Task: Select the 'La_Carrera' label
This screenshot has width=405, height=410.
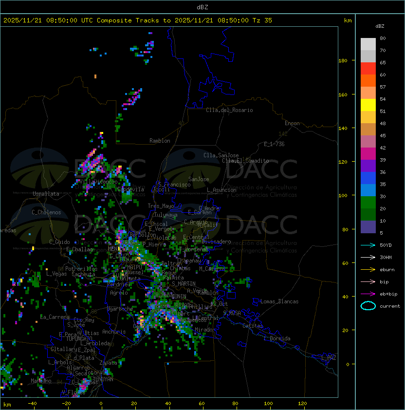Action: 55,317
